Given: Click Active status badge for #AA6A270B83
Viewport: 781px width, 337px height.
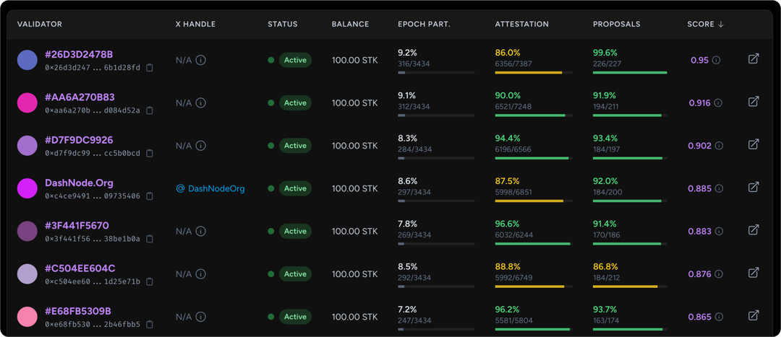Looking at the screenshot, I should (295, 103).
